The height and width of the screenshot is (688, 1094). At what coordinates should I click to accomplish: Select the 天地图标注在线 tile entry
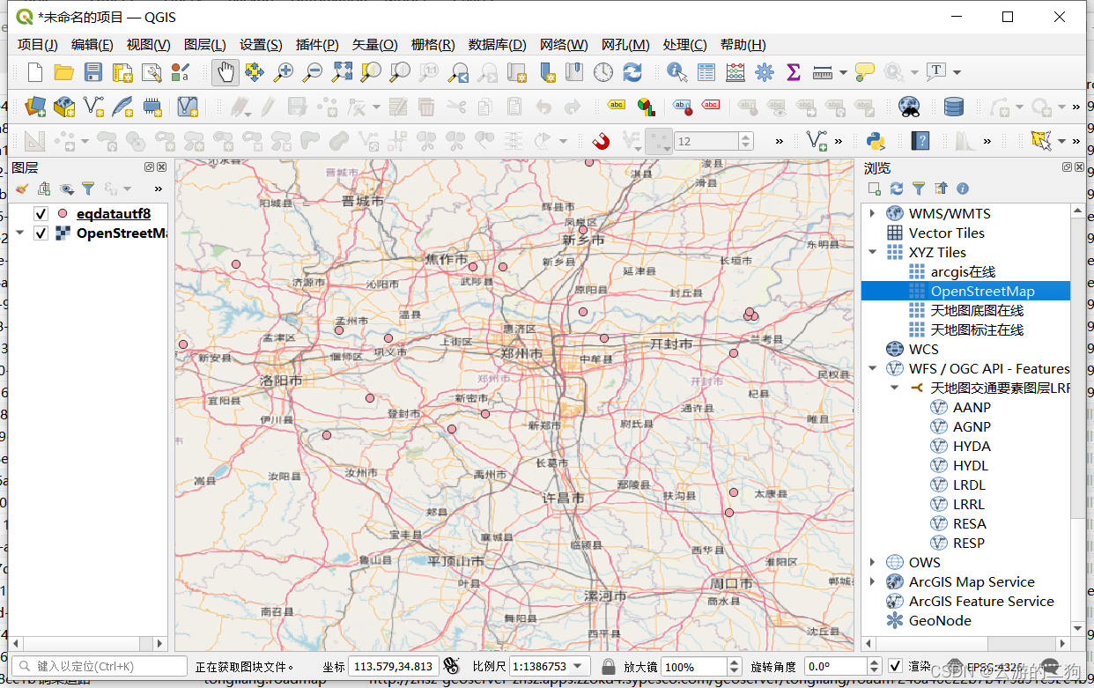(x=977, y=329)
